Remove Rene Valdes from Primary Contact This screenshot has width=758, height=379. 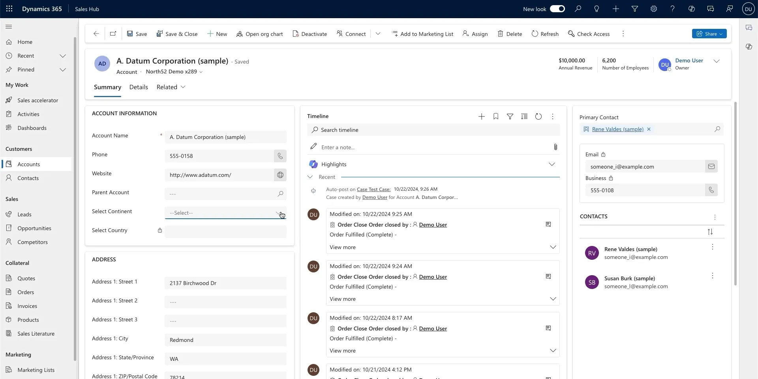coord(649,129)
